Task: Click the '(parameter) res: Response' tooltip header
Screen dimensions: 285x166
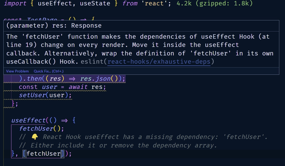Action: pyautogui.click(x=54, y=26)
